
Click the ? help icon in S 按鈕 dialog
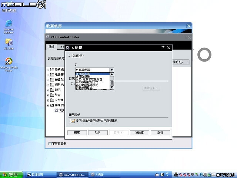[x=163, y=48]
